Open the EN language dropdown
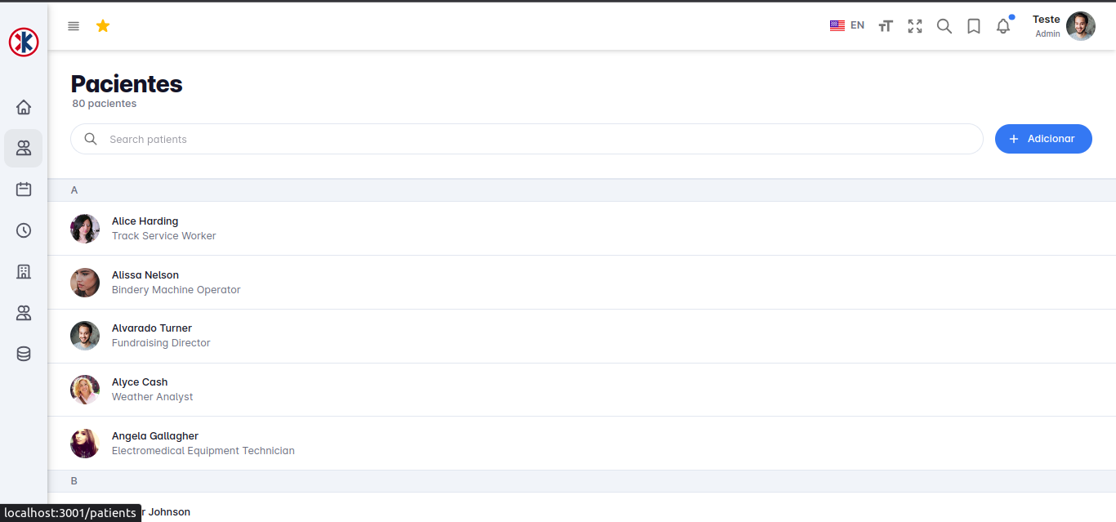Viewport: 1116px width, 522px height. [x=846, y=25]
